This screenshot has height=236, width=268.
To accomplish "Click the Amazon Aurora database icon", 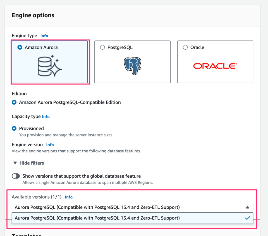I will [49, 66].
